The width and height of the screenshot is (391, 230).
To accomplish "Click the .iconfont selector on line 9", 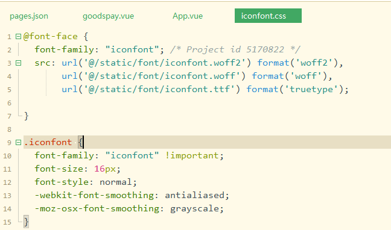I will coord(48,142).
